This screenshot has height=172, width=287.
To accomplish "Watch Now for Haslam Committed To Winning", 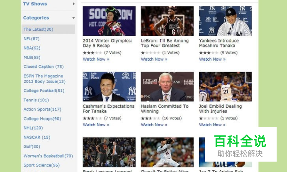I will [154, 125].
